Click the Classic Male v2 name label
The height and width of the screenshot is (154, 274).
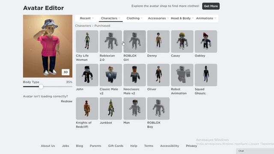click(x=109, y=91)
